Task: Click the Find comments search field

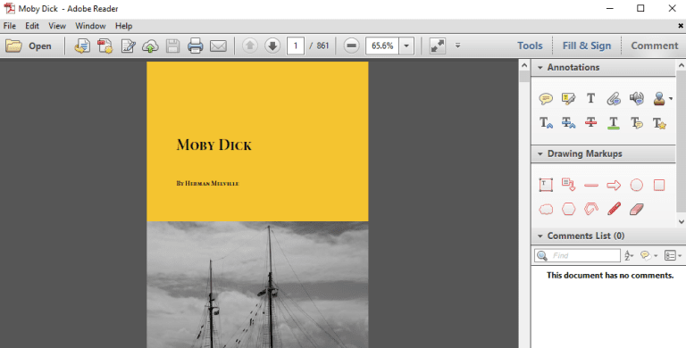Action: click(x=578, y=256)
